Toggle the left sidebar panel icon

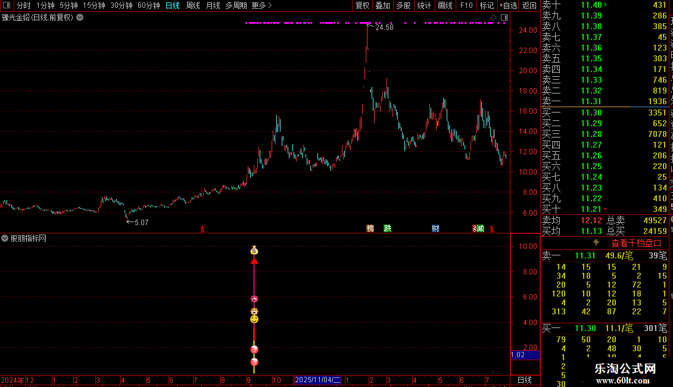[x=7, y=5]
